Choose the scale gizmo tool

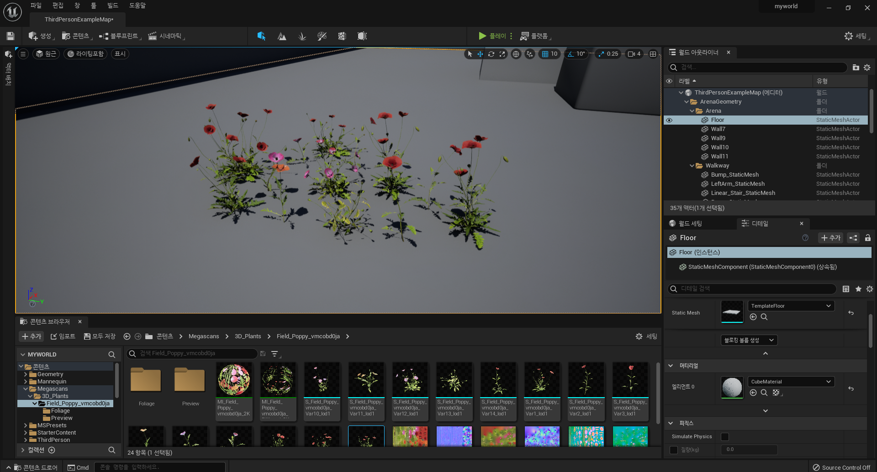(502, 54)
